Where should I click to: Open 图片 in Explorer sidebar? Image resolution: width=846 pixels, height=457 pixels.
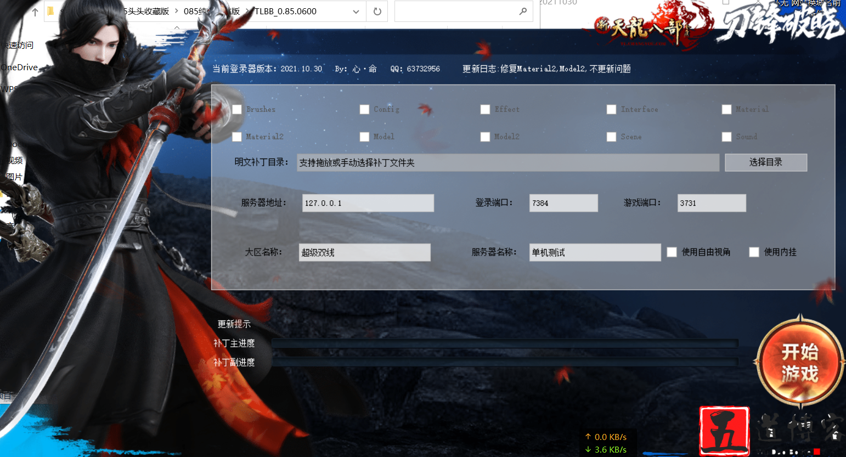(14, 177)
